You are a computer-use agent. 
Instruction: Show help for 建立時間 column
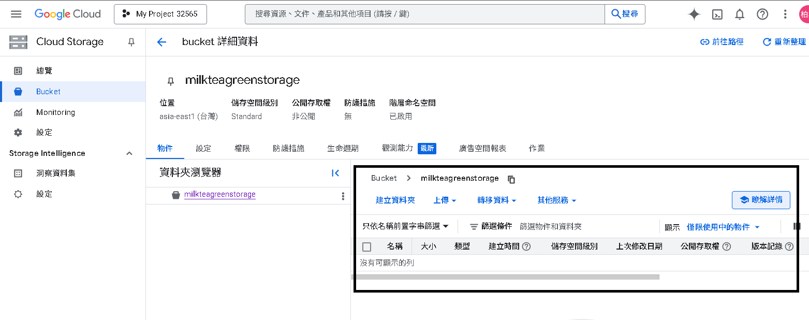click(526, 246)
